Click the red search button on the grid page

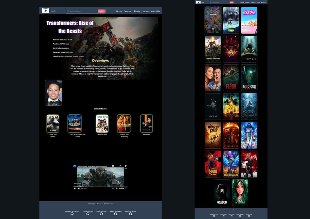coord(232,2)
